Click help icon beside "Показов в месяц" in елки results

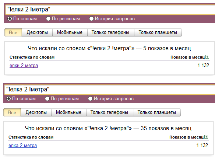pos(207,57)
